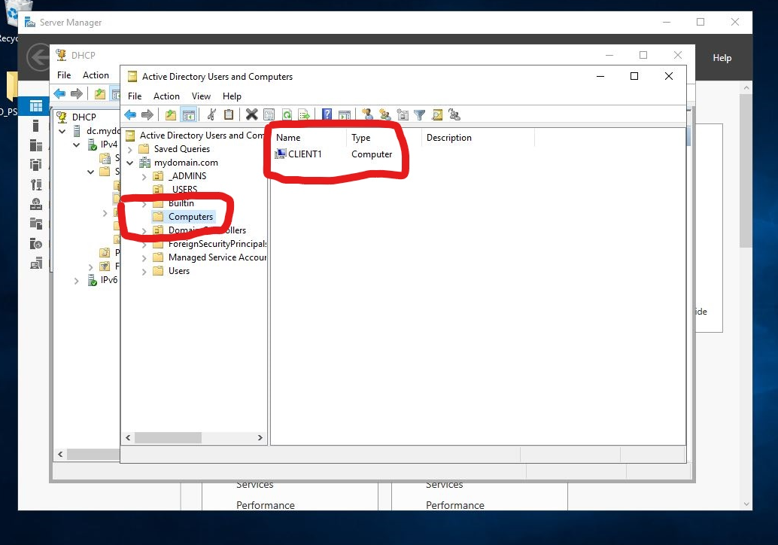The image size is (778, 545).
Task: Click the ADUC tree scrollbar right arrow
Action: tap(260, 438)
